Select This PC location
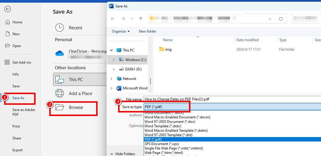Screen dimensions: 321x156 pos(80,79)
